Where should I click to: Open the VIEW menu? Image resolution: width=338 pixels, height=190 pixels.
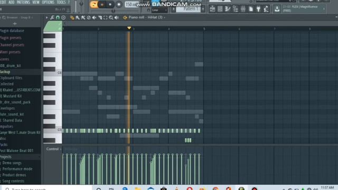click(x=36, y=2)
